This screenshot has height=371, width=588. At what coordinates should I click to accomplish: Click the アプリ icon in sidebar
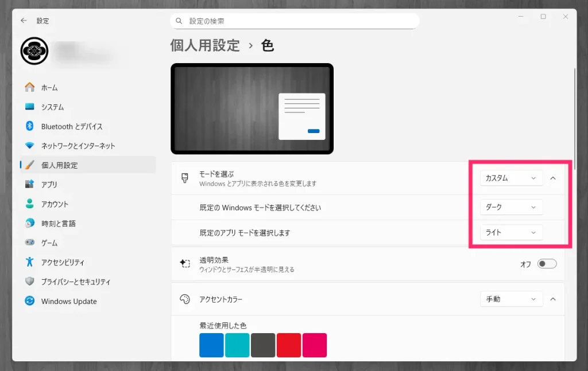click(x=30, y=185)
